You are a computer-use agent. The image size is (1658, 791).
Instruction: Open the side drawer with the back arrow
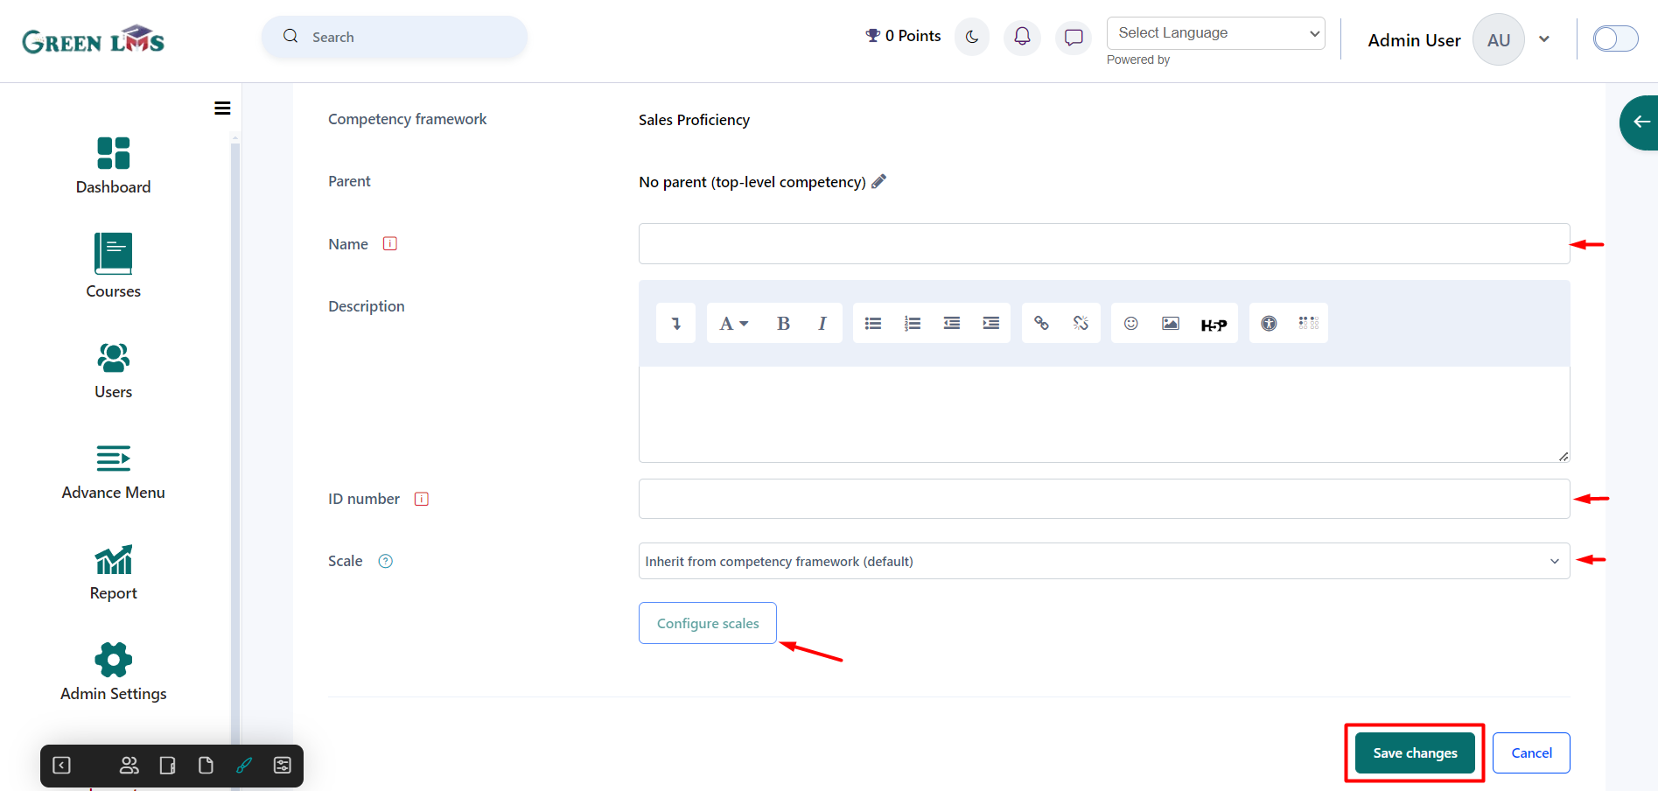point(1641,122)
